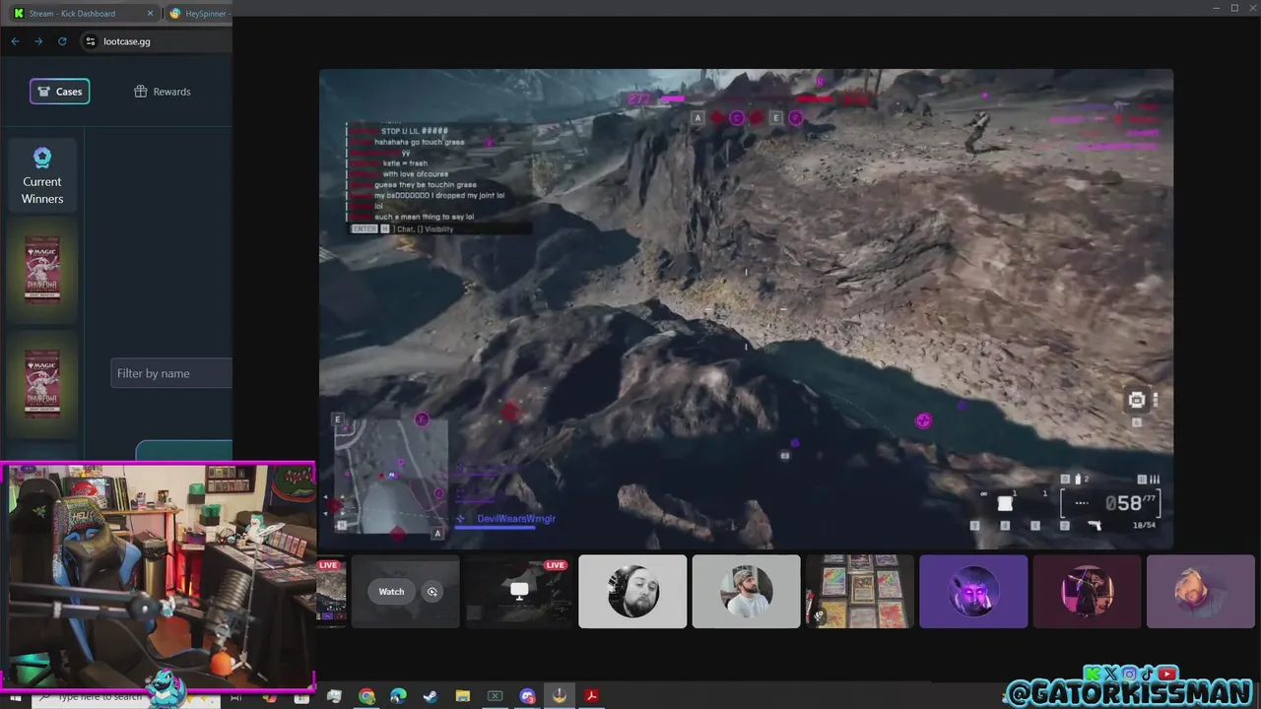Select the man in backwards cap tile

click(746, 591)
